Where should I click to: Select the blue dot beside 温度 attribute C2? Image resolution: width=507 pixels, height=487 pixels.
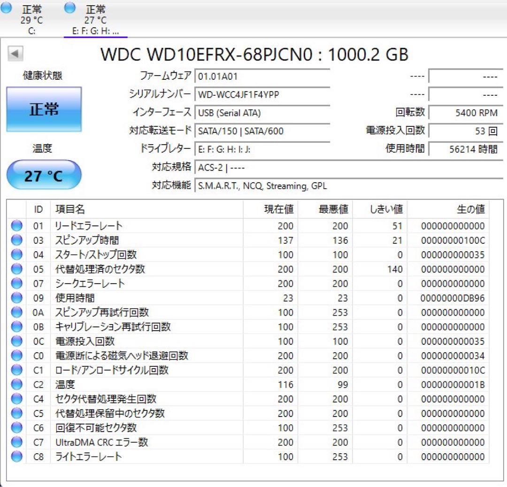16,385
